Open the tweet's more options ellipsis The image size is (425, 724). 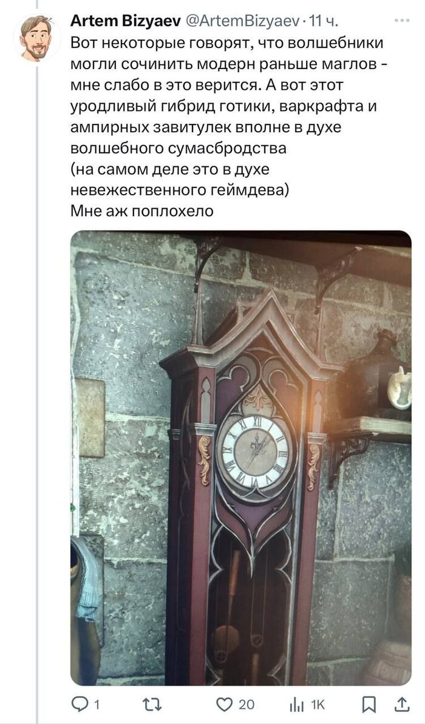(402, 21)
